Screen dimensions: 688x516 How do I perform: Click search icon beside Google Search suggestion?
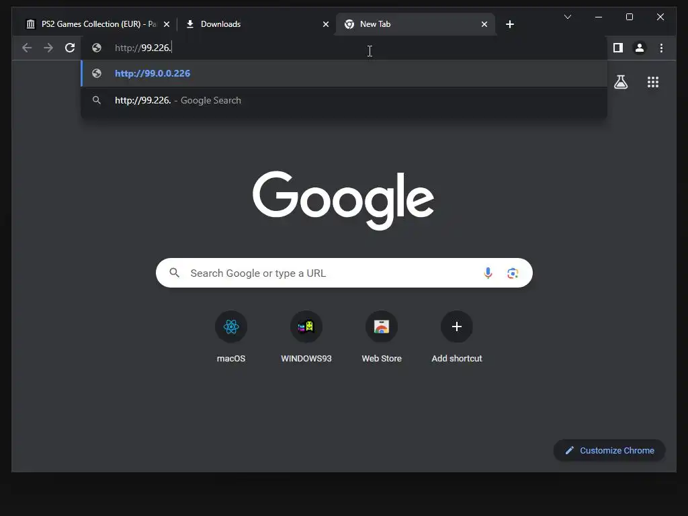pyautogui.click(x=97, y=101)
